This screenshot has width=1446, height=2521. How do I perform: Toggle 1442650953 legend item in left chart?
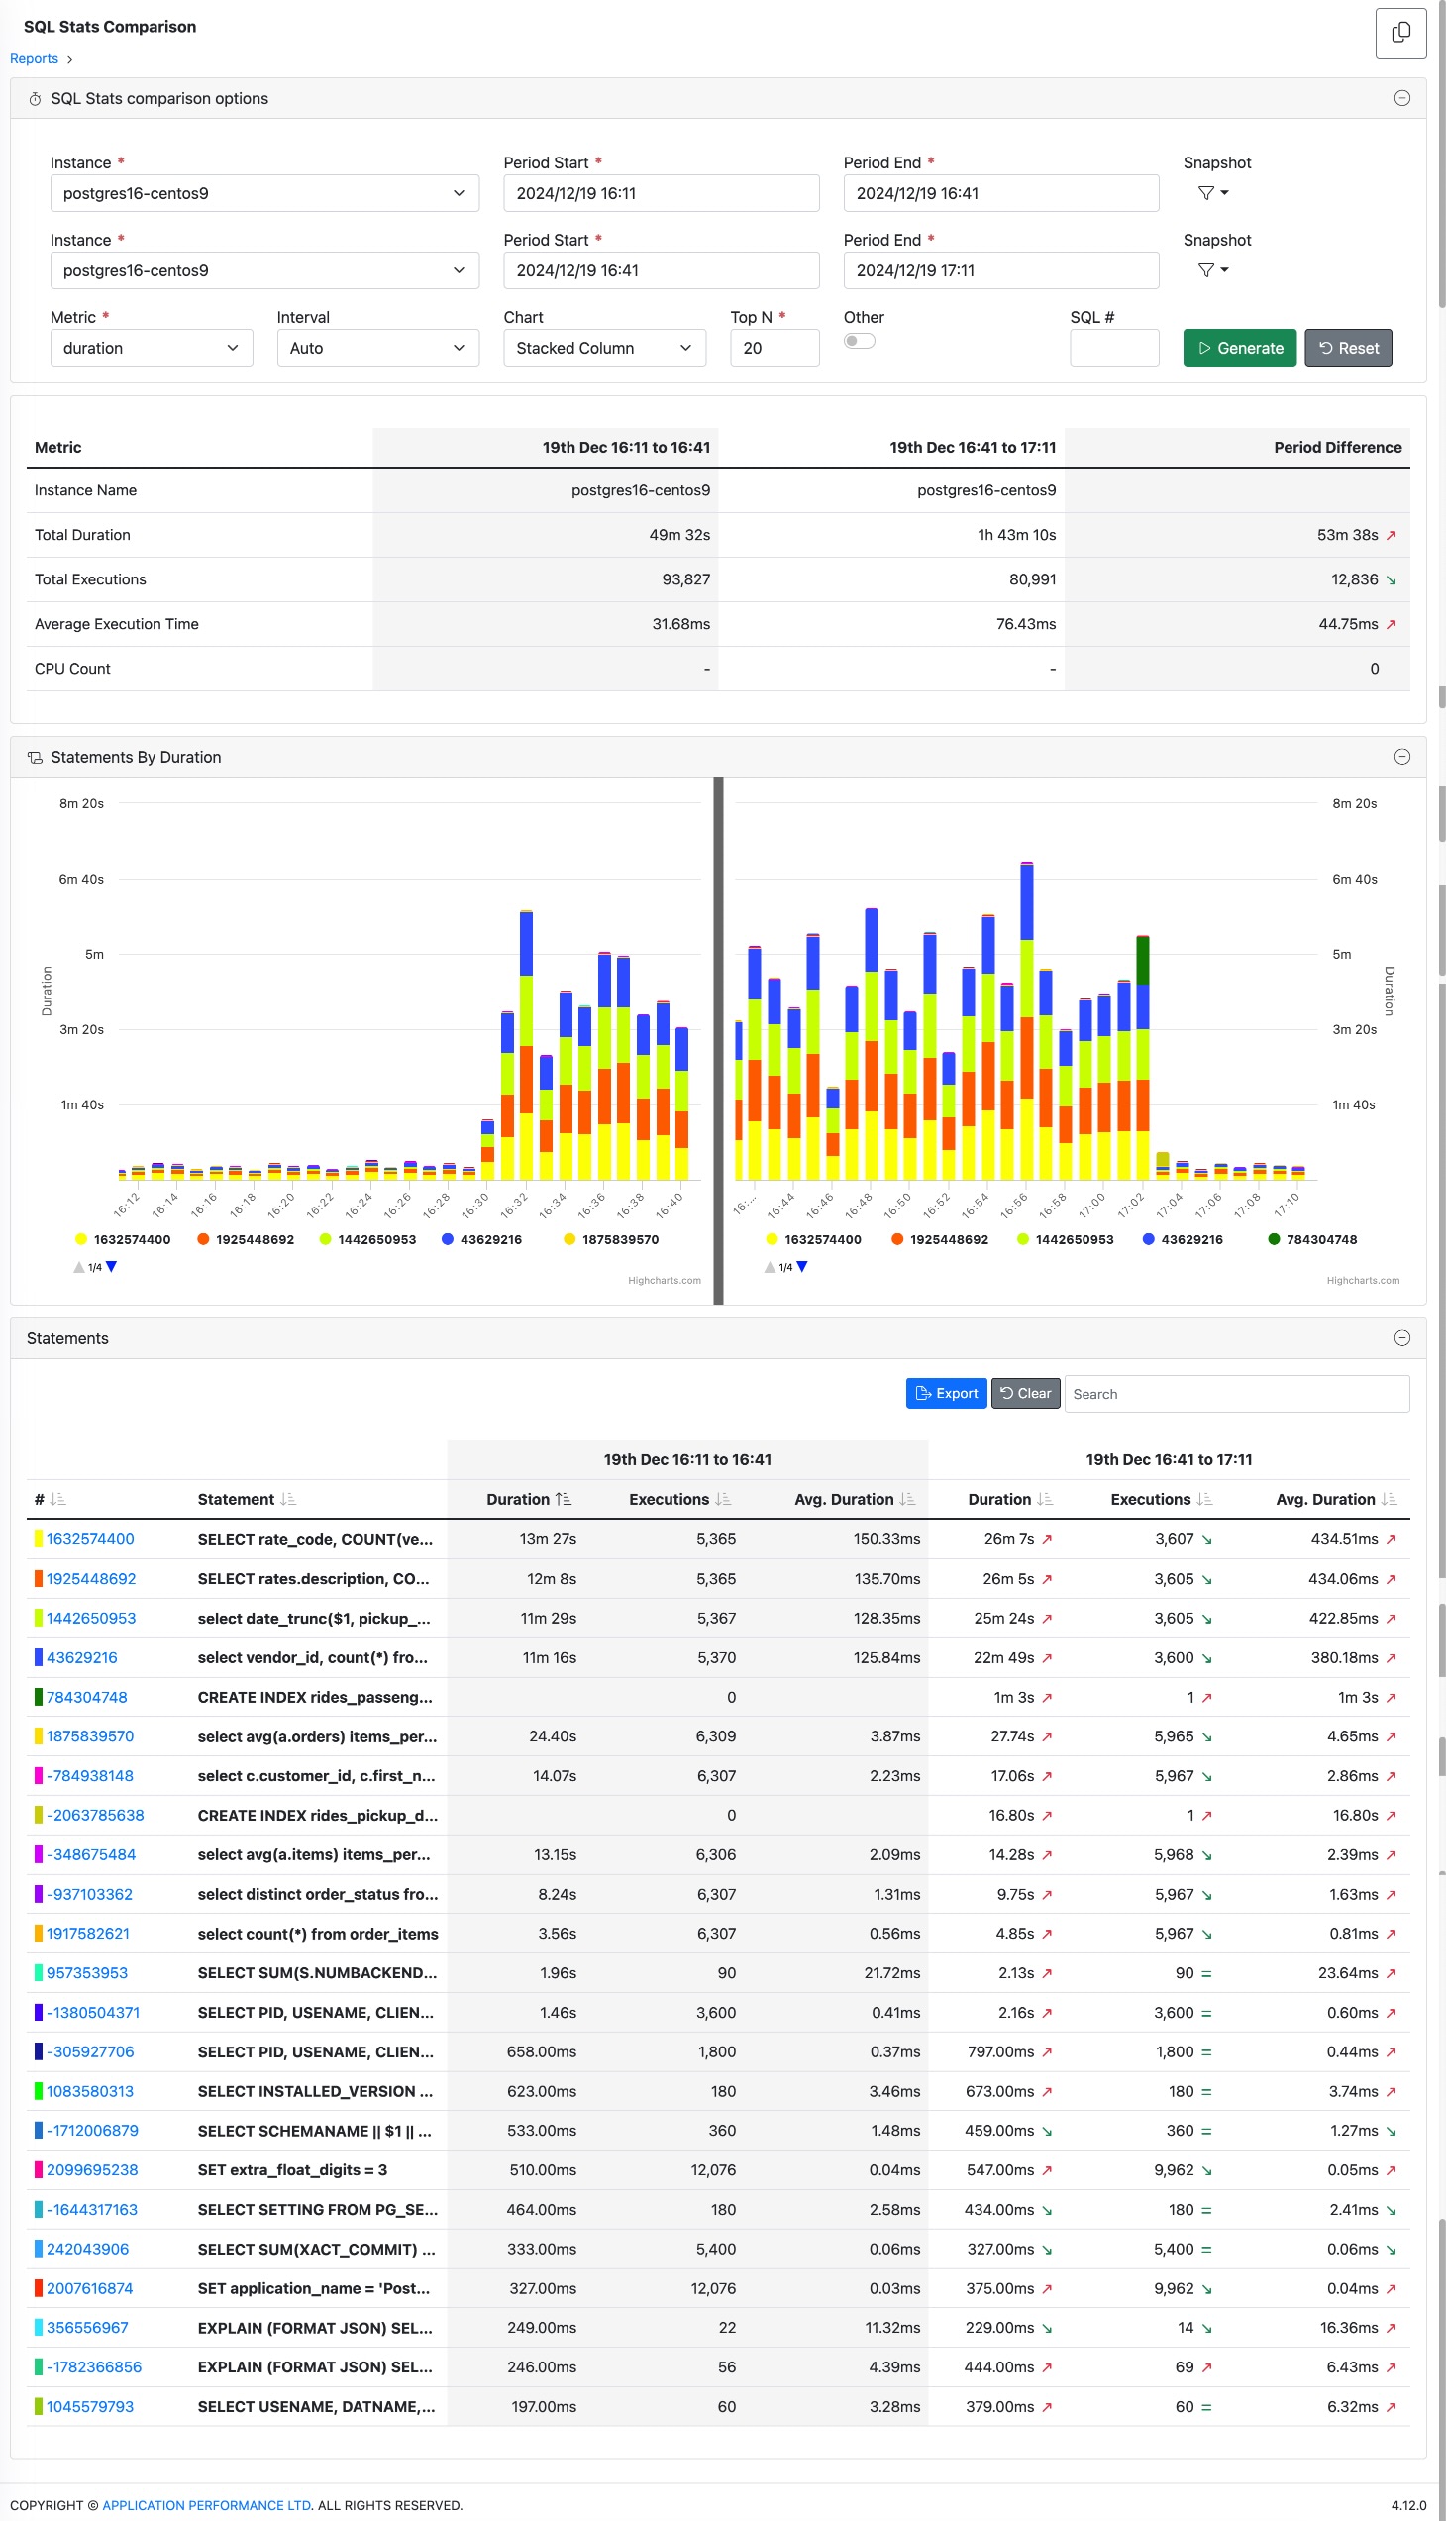coord(367,1238)
